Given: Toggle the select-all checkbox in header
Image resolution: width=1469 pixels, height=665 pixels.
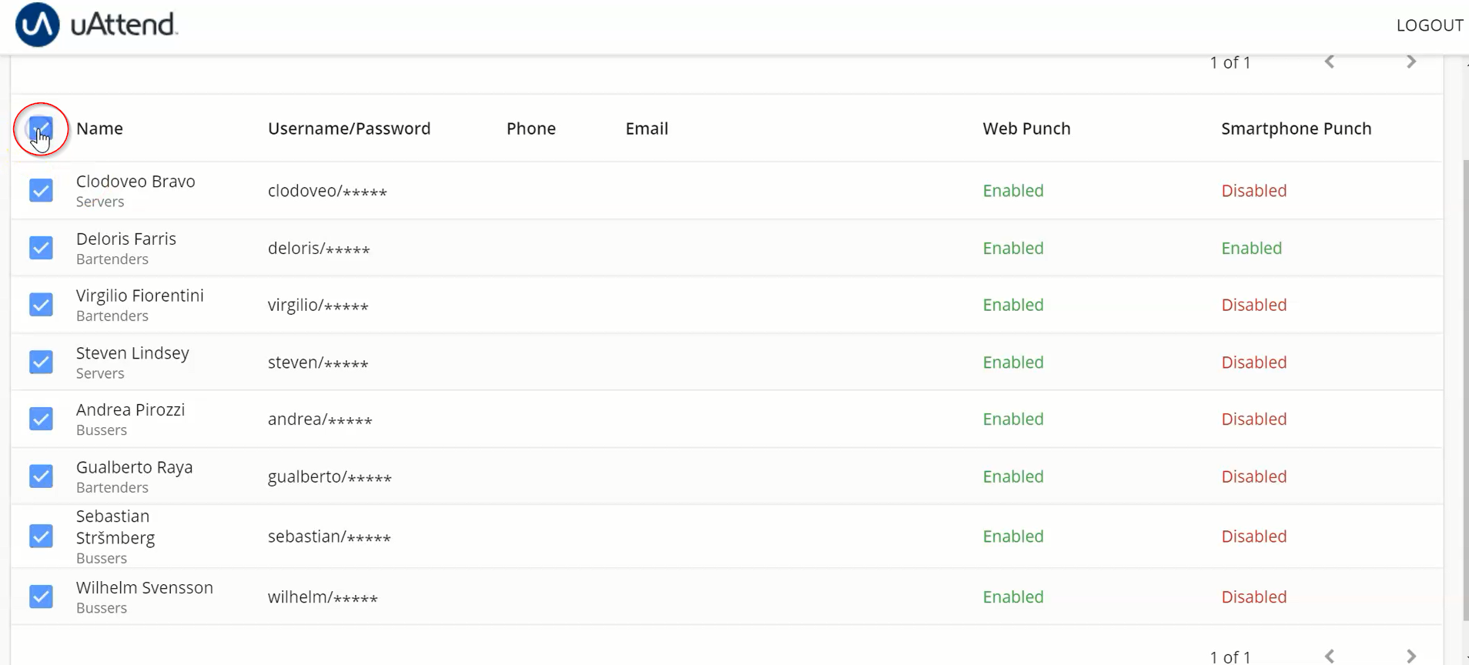Looking at the screenshot, I should pos(41,129).
